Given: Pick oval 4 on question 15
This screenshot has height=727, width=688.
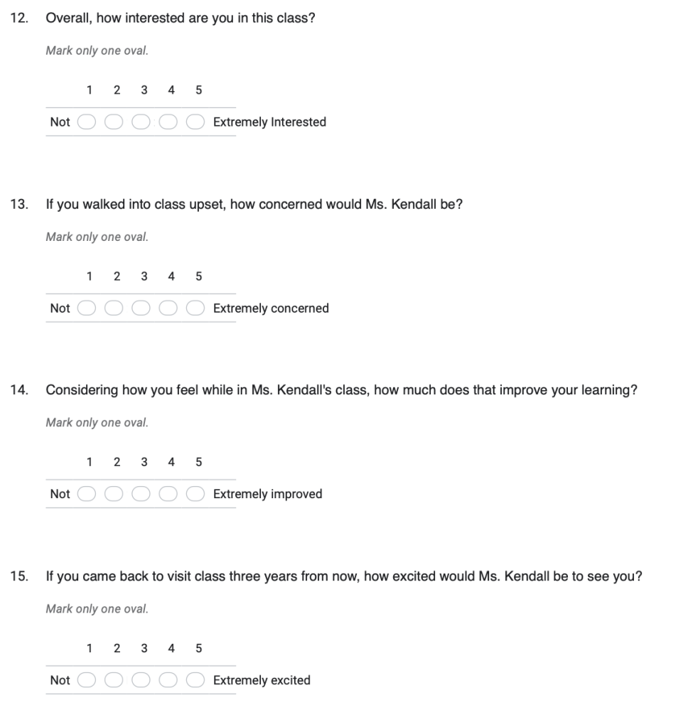Looking at the screenshot, I should pyautogui.click(x=168, y=680).
